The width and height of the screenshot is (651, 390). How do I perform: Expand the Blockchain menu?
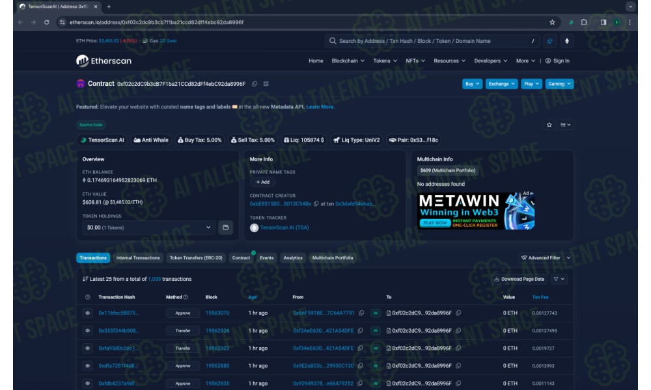point(348,61)
